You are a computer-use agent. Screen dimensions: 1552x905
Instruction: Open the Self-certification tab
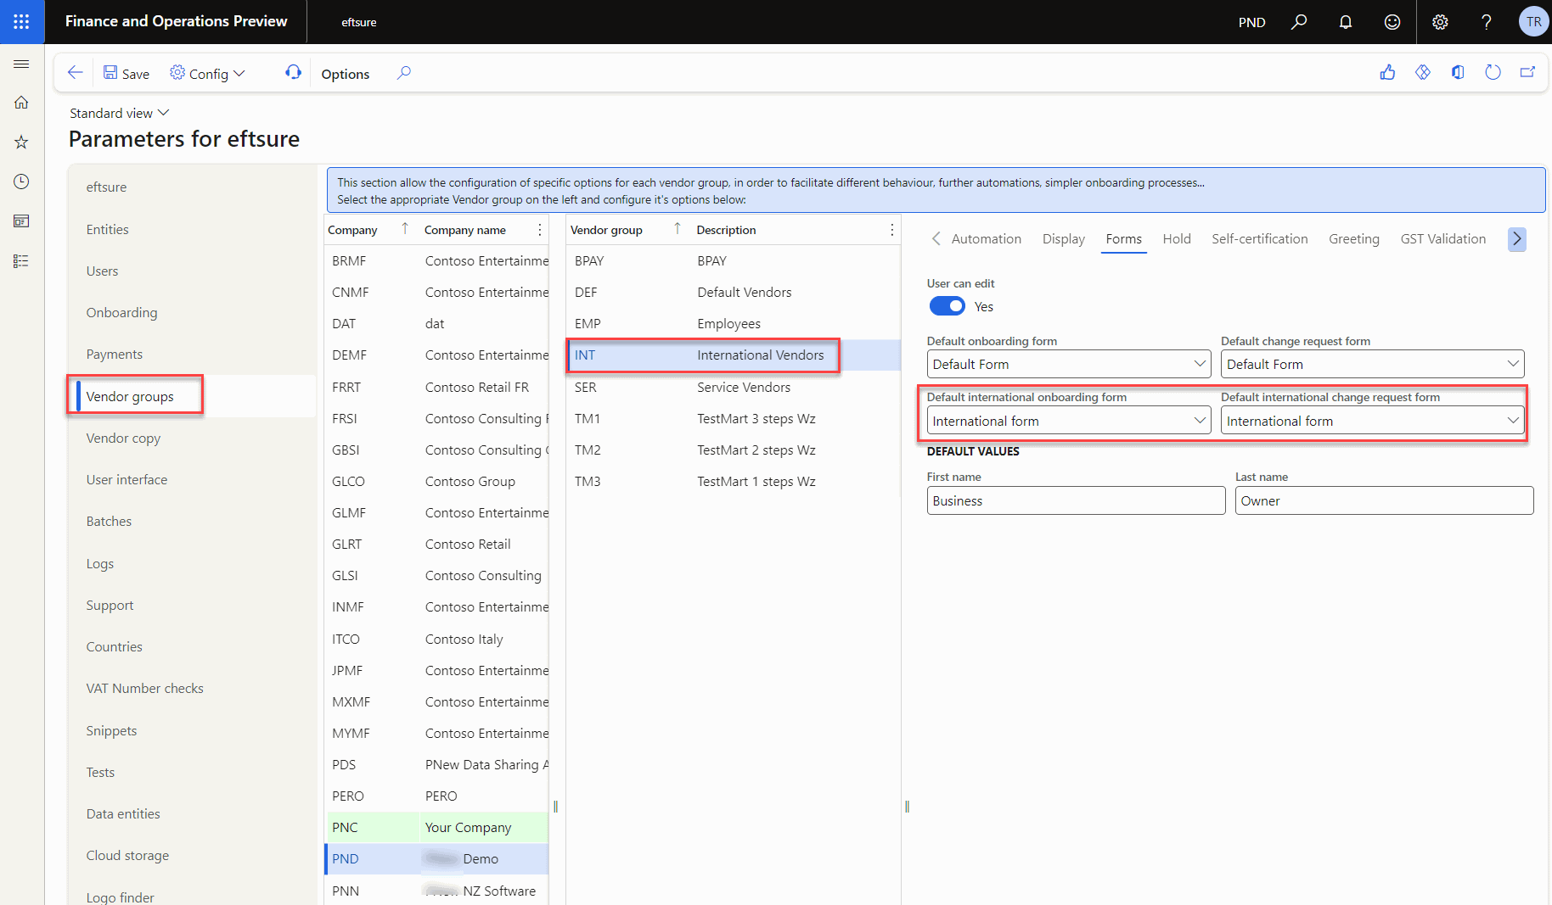coord(1260,239)
